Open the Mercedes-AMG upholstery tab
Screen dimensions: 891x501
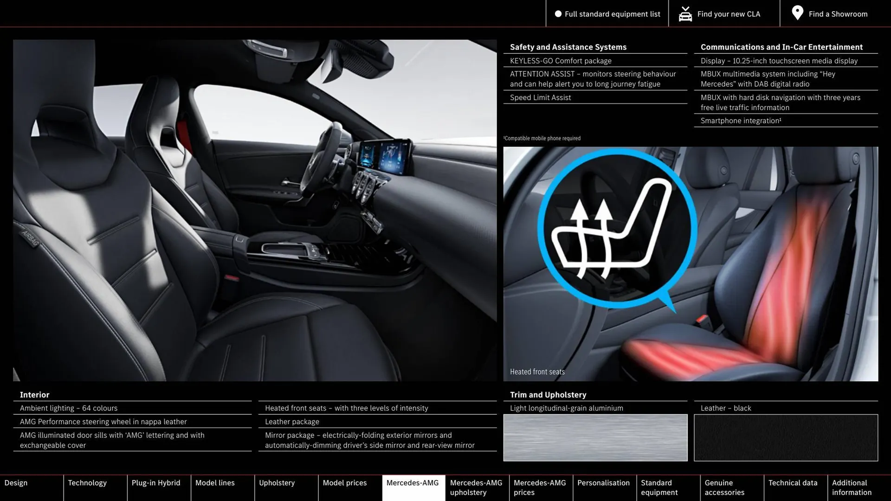pyautogui.click(x=476, y=488)
